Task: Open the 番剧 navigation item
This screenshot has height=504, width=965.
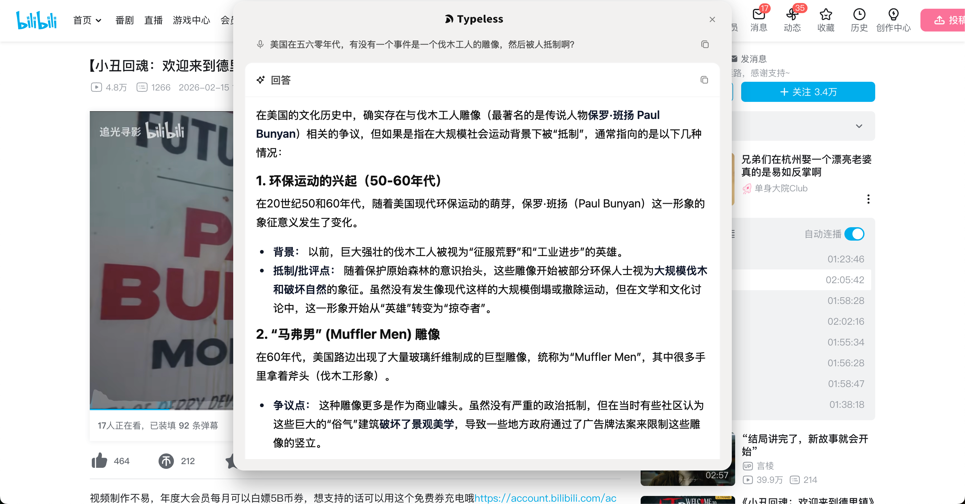Action: coord(124,20)
